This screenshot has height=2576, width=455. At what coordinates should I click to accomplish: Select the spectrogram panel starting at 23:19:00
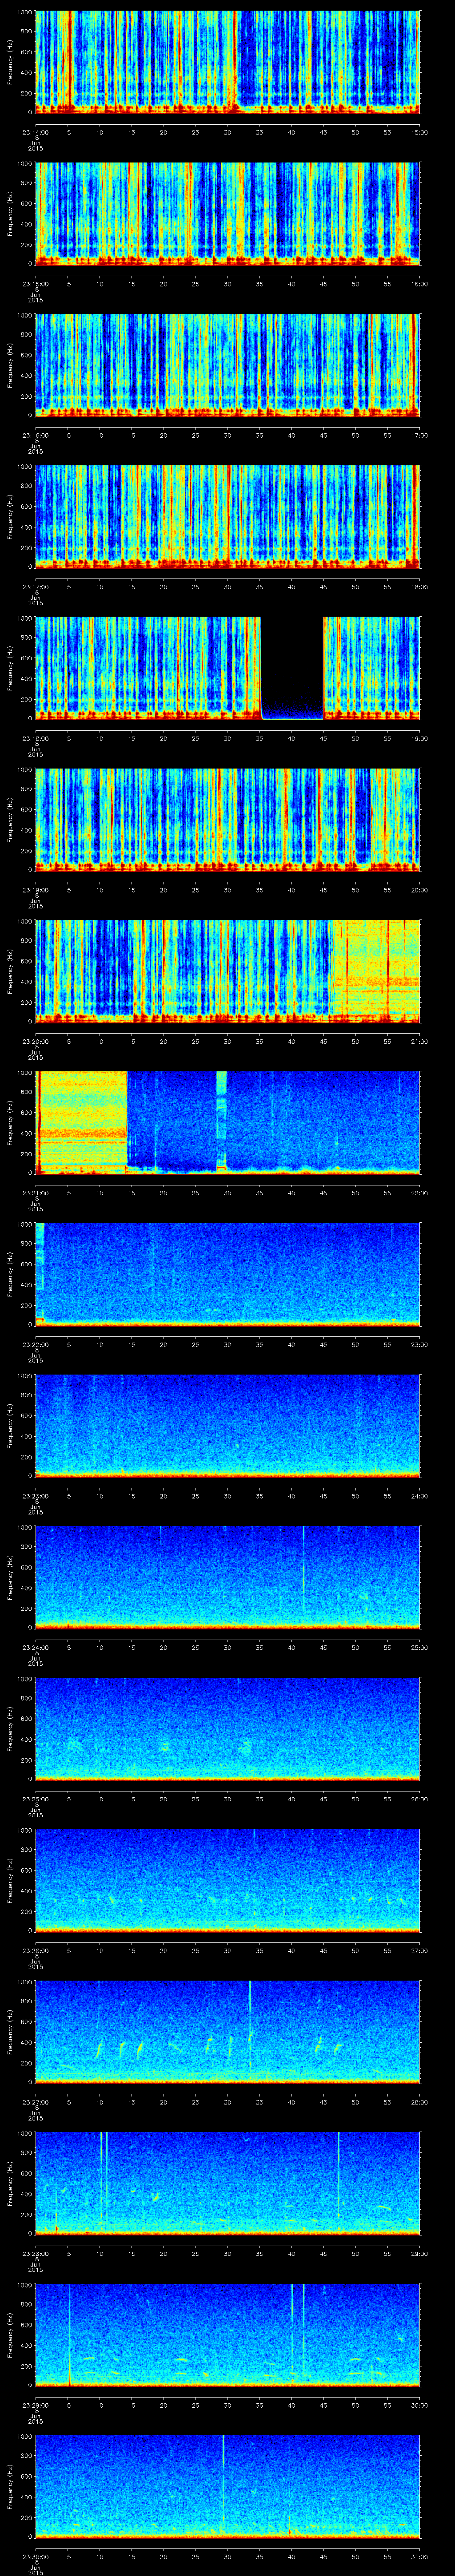(x=228, y=820)
